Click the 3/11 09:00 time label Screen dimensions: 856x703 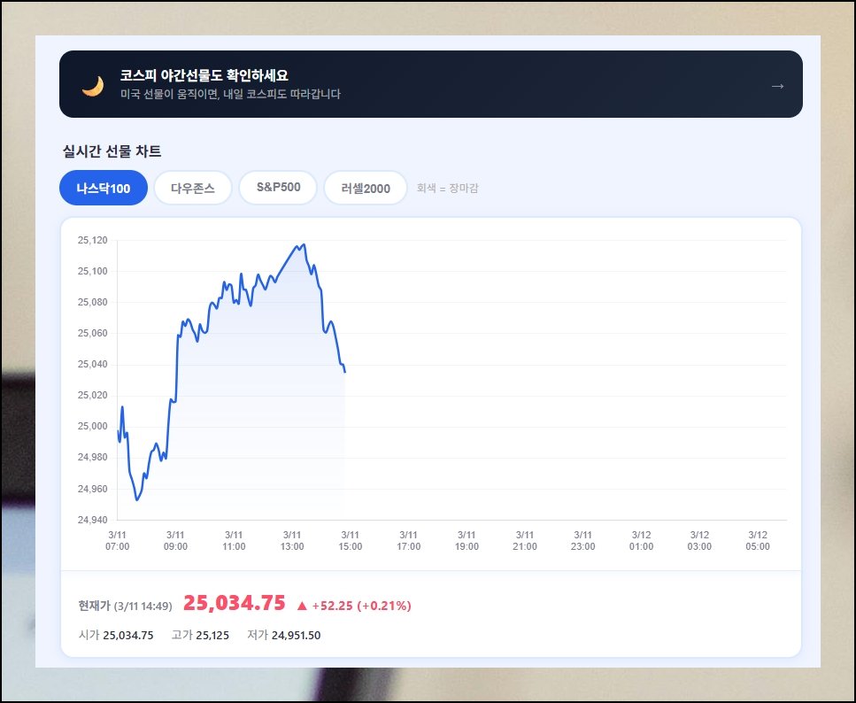175,541
